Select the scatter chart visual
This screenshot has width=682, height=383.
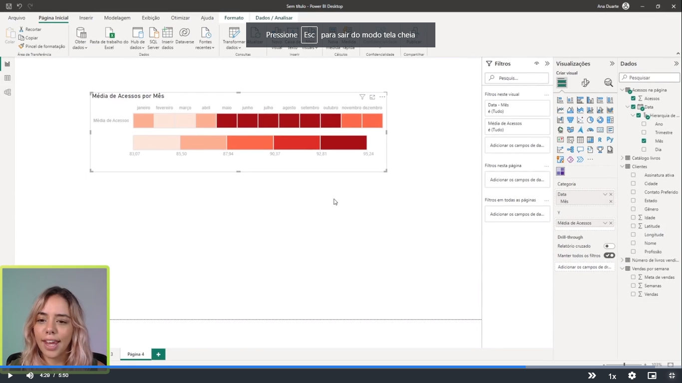(580, 120)
